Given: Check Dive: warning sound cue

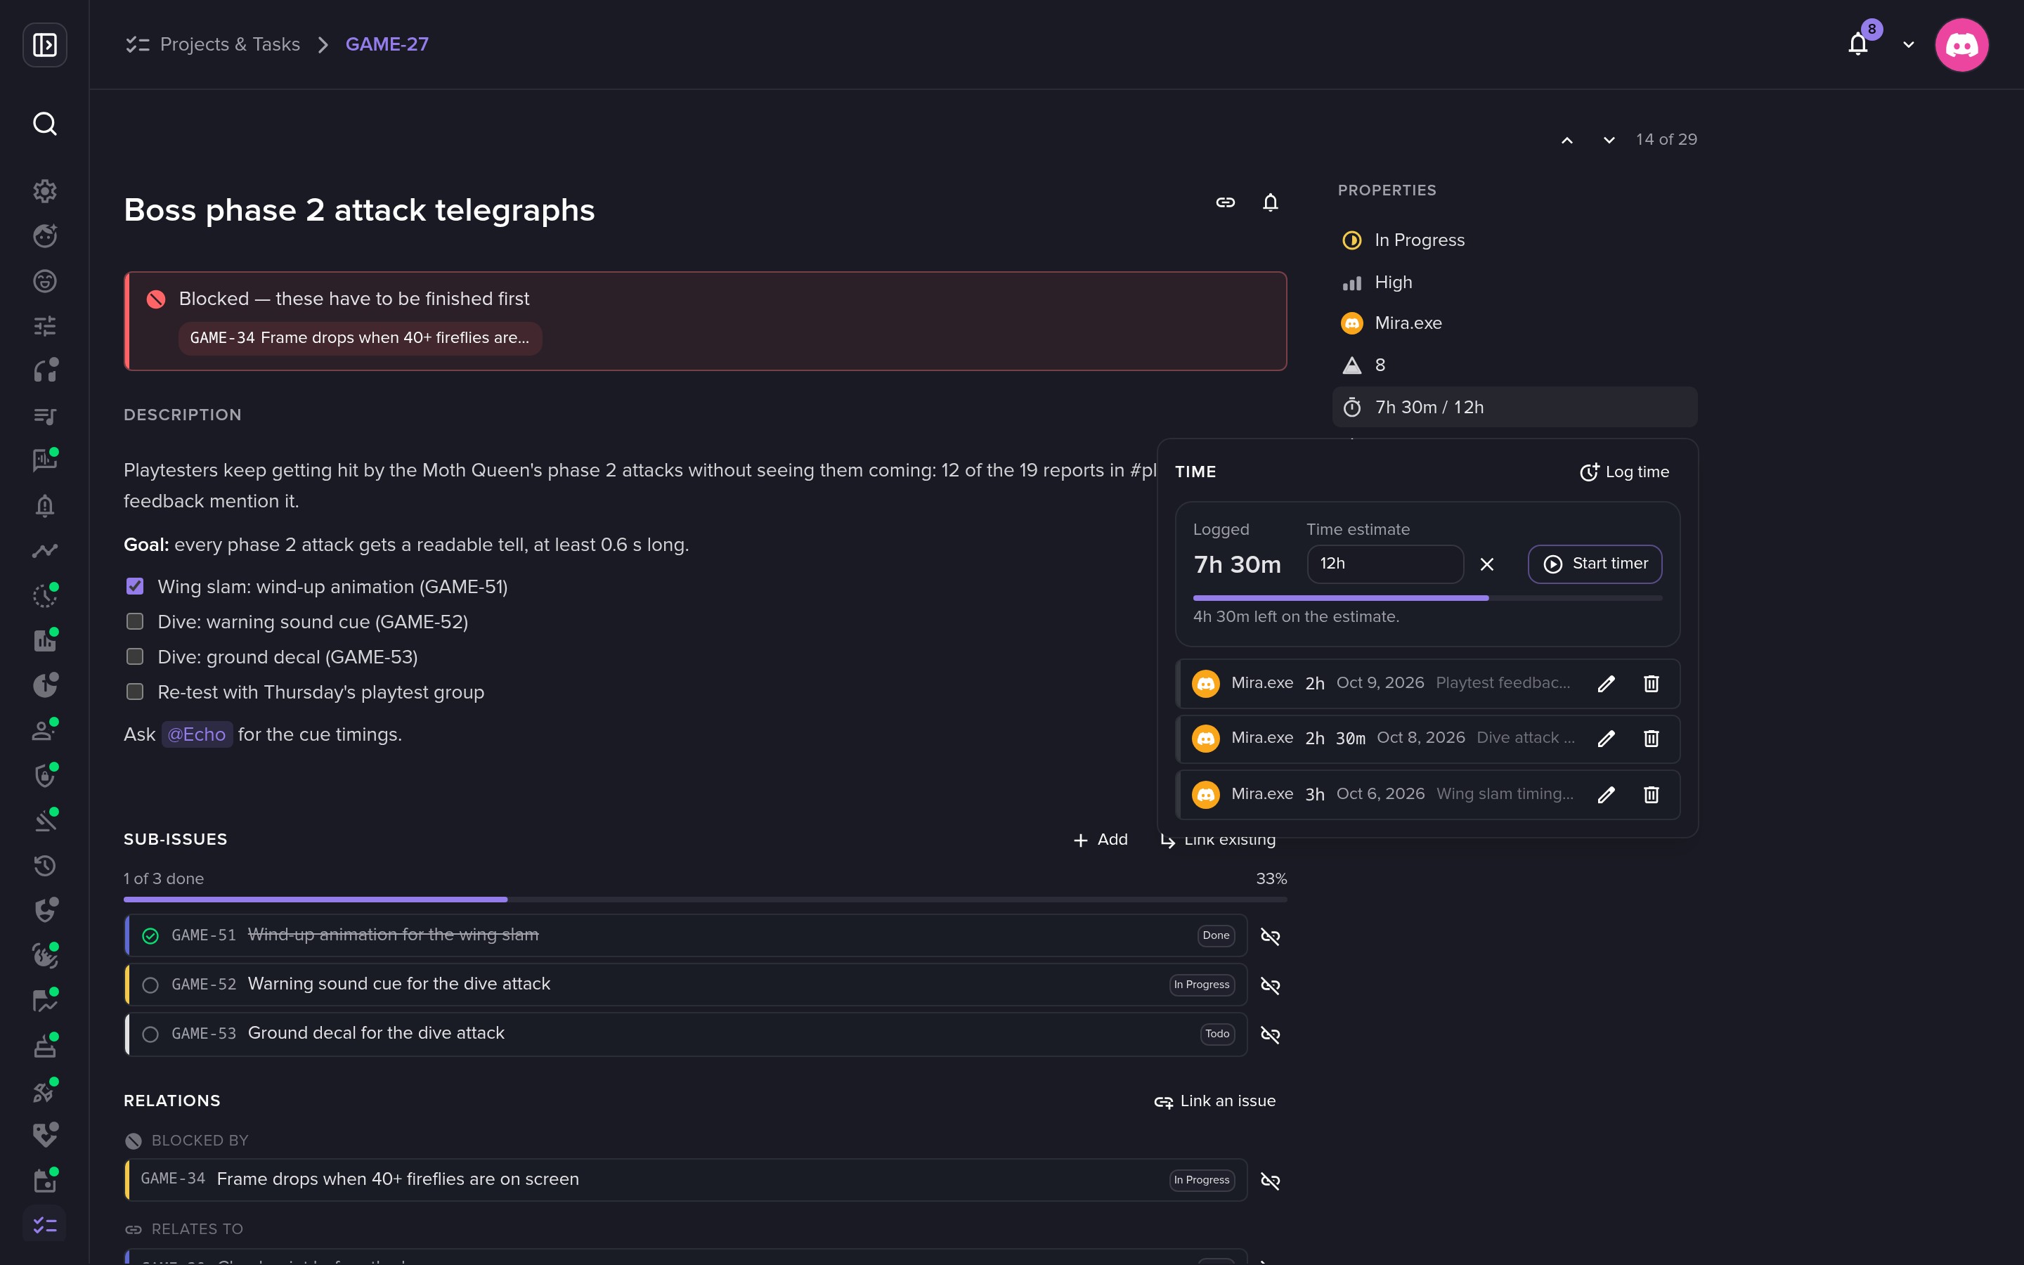Looking at the screenshot, I should pyautogui.click(x=135, y=622).
